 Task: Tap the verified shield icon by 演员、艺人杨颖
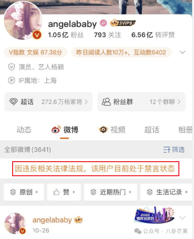click(12, 67)
